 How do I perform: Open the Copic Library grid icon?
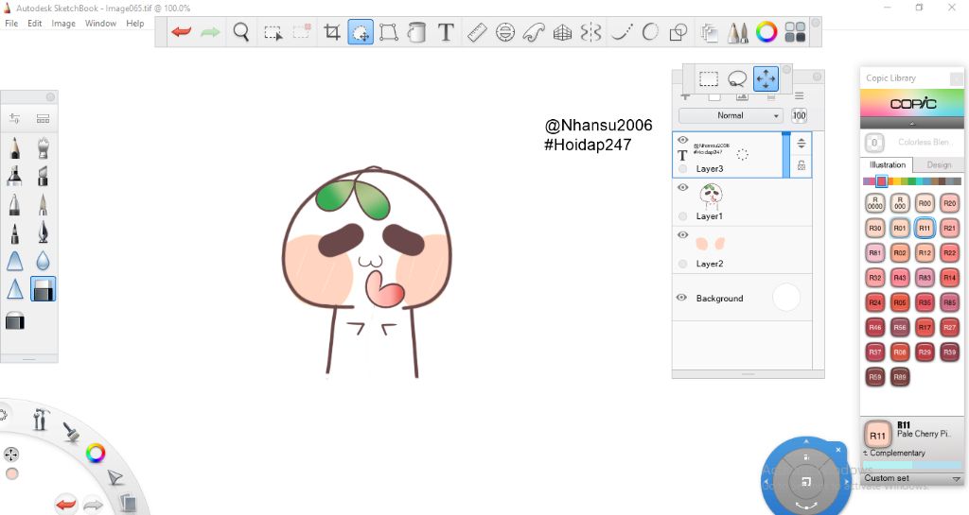pyautogui.click(x=795, y=31)
